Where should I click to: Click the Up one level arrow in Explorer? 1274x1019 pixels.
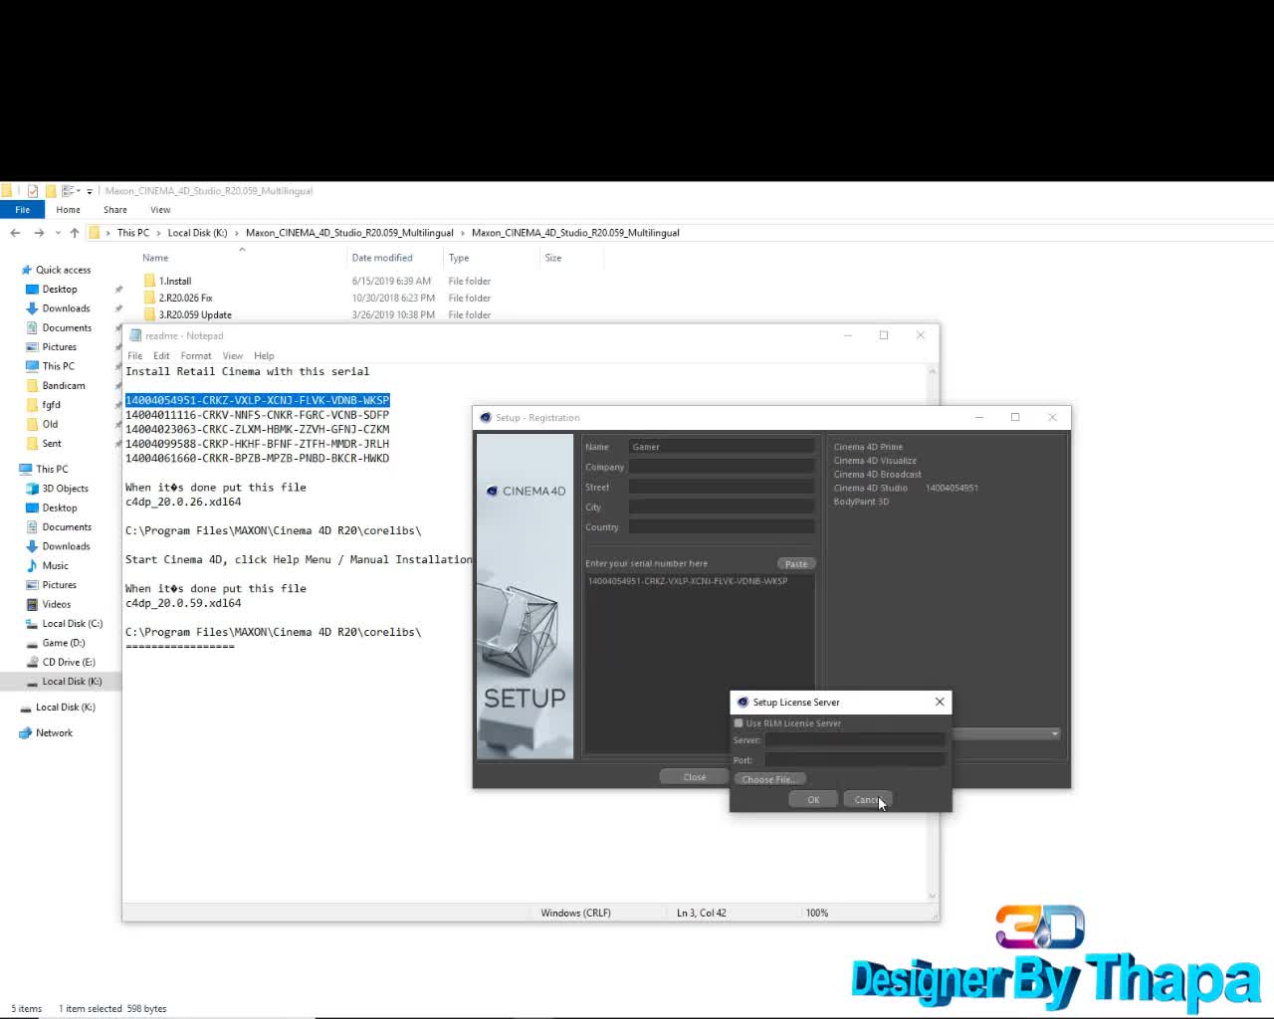click(75, 233)
